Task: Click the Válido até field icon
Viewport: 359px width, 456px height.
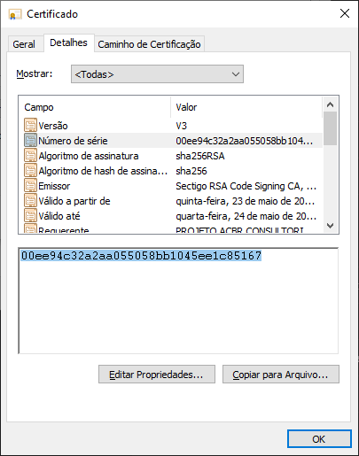Action: [30, 215]
